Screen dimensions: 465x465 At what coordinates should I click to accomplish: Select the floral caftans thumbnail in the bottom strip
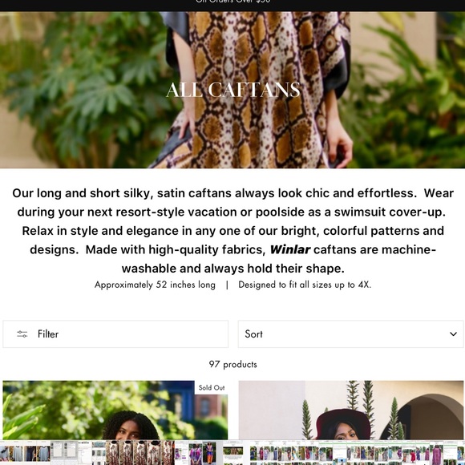pyautogui.click(x=140, y=454)
